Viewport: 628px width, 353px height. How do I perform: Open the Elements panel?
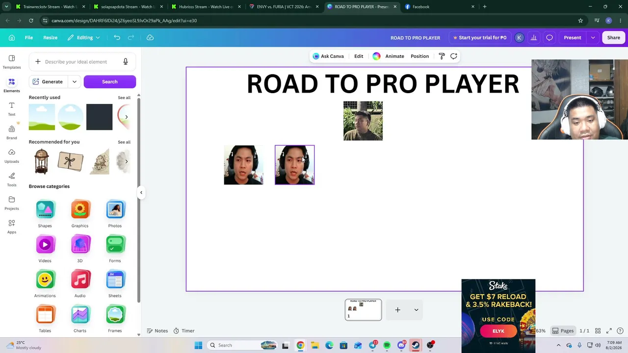click(12, 85)
